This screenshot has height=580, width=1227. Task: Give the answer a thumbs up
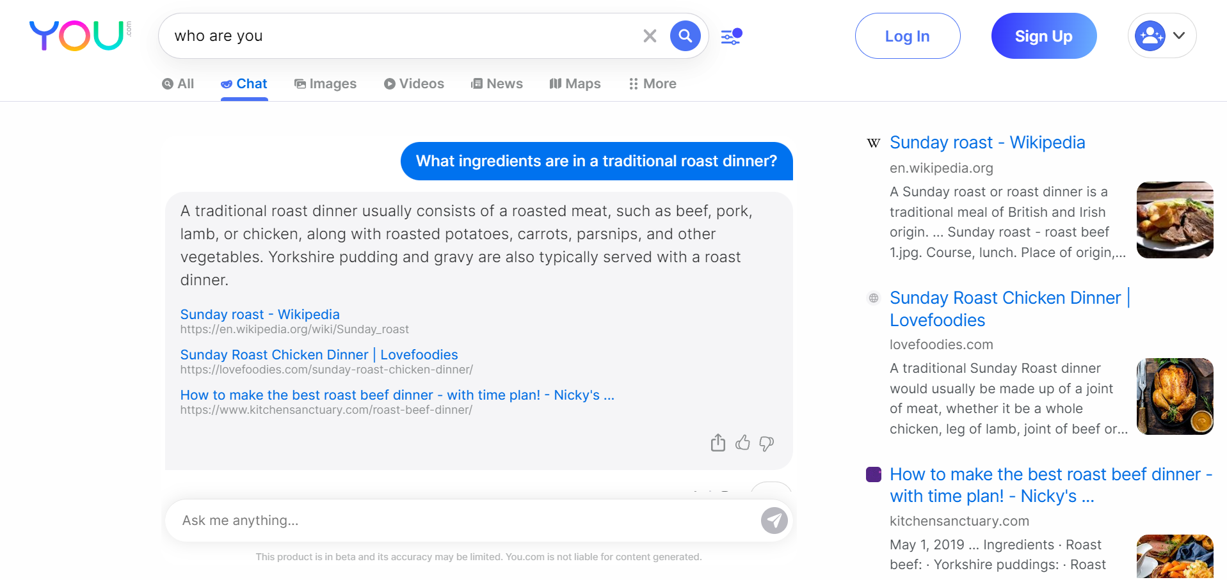coord(742,443)
